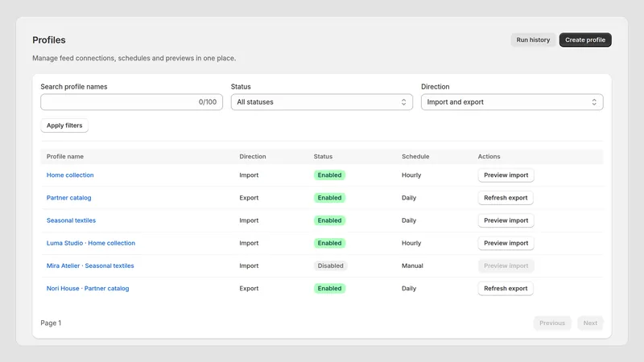The height and width of the screenshot is (362, 644).
Task: Click the Previous pagination button
Action: pos(552,323)
